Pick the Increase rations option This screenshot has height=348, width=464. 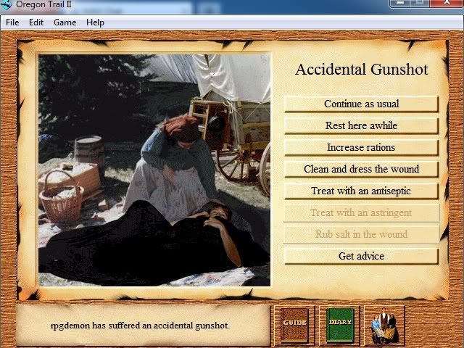point(361,147)
